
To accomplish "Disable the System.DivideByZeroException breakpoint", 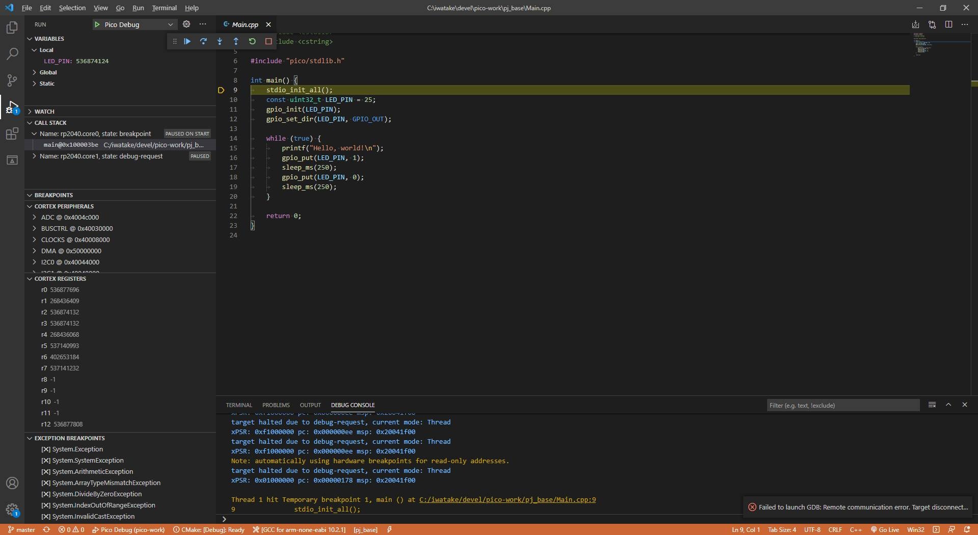I will pyautogui.click(x=45, y=494).
